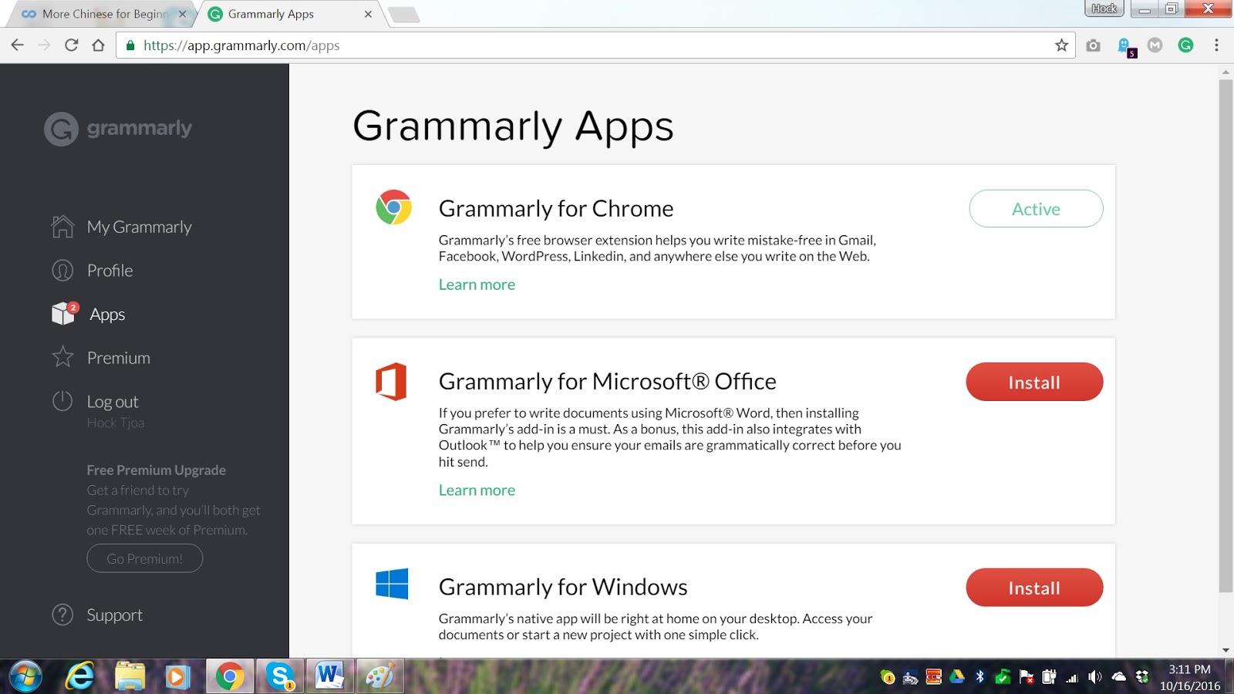
Task: Click the volume speaker tray icon
Action: click(x=1094, y=677)
